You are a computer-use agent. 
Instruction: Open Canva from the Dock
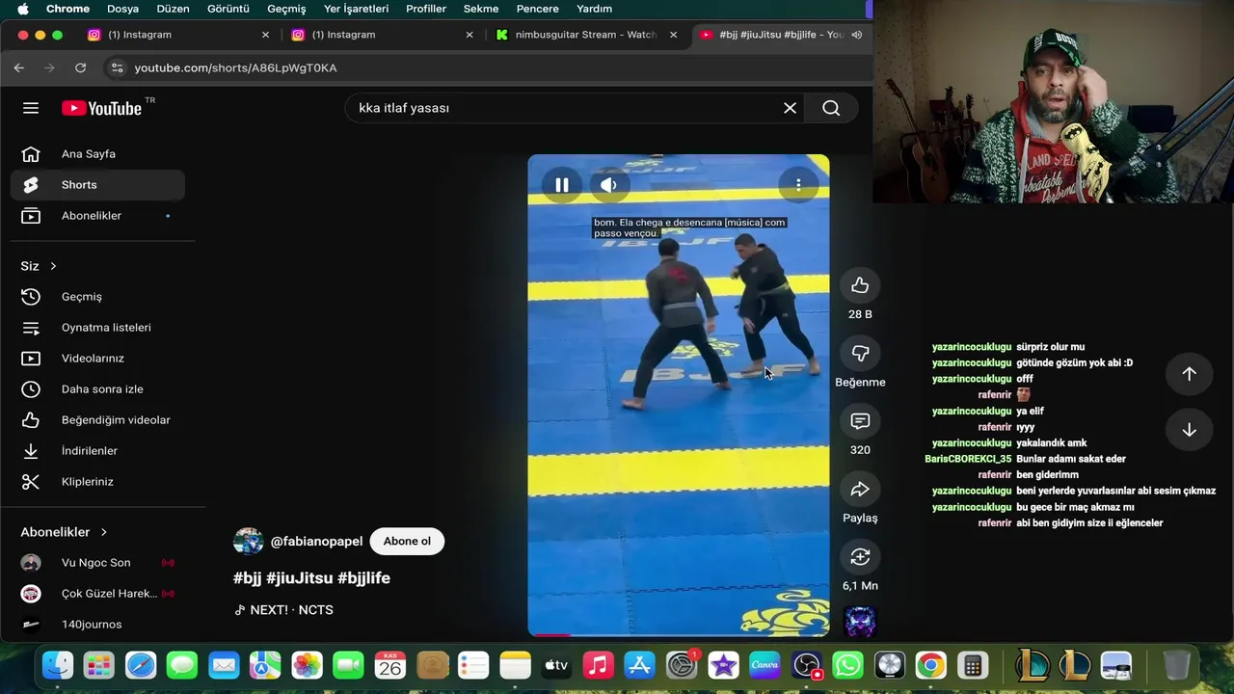tap(765, 665)
